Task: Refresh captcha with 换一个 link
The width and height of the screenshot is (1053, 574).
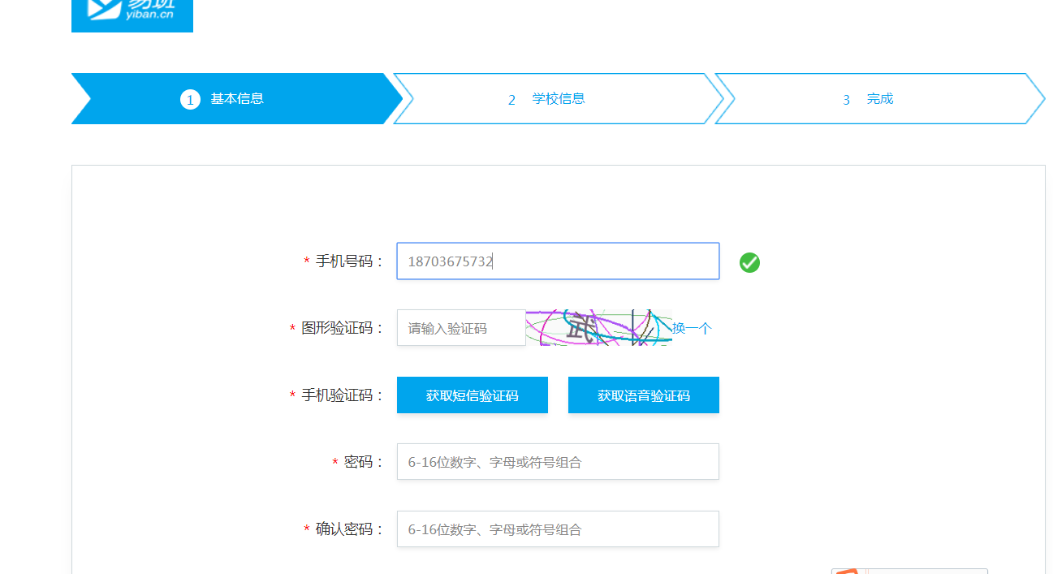Action: (692, 329)
